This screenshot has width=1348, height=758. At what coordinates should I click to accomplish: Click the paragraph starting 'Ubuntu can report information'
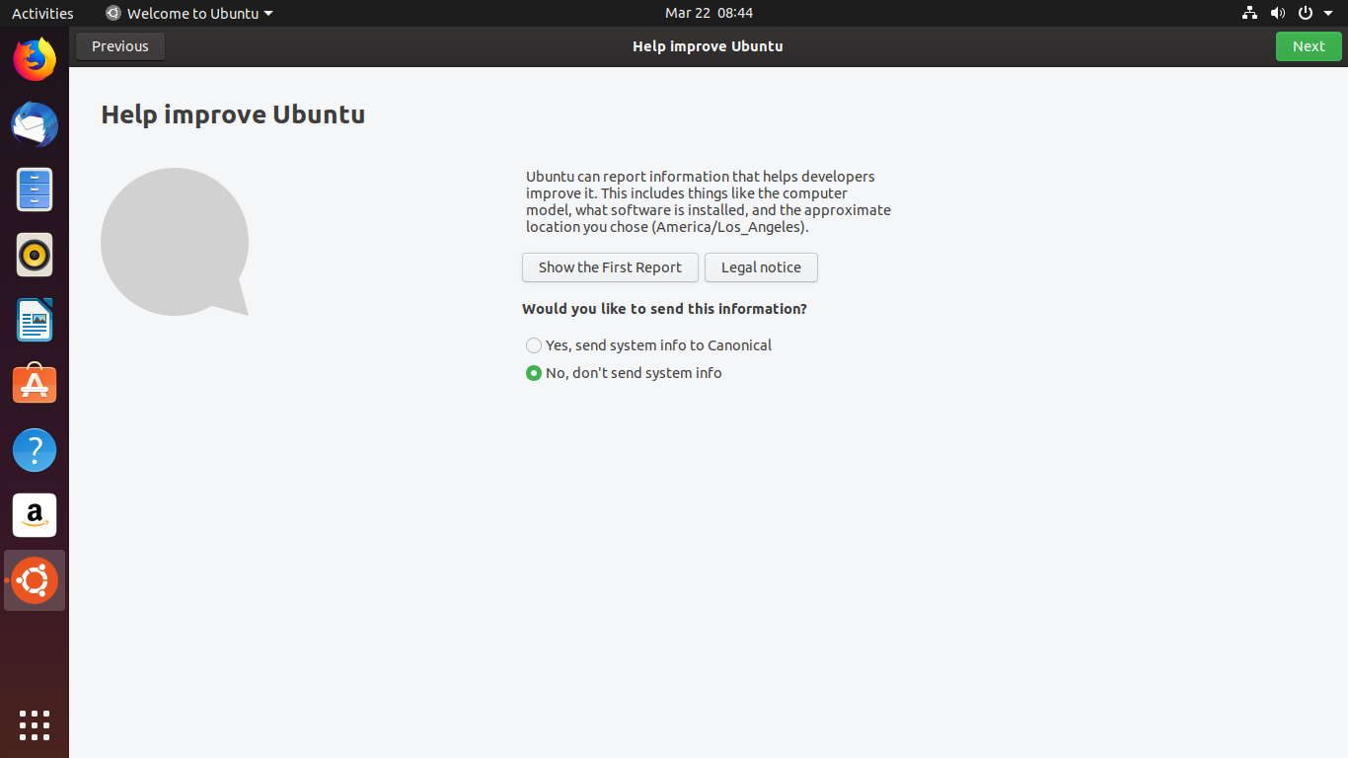[709, 201]
